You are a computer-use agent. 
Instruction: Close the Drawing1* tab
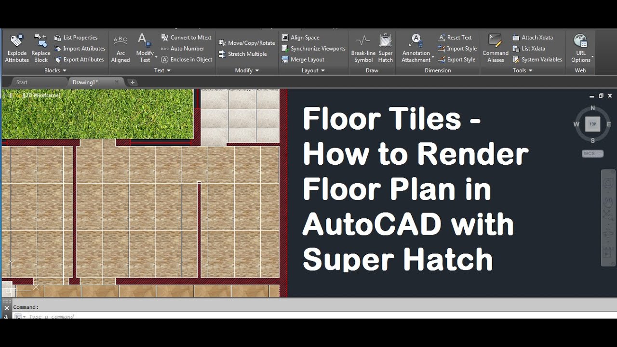point(117,82)
